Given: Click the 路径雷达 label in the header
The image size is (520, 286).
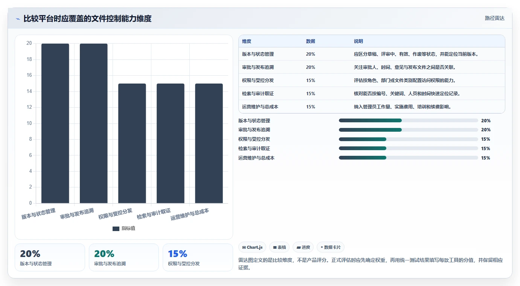Looking at the screenshot, I should click(x=494, y=18).
